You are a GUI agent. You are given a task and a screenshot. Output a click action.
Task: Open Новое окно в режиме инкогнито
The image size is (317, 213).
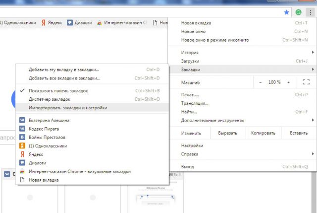[242, 40]
